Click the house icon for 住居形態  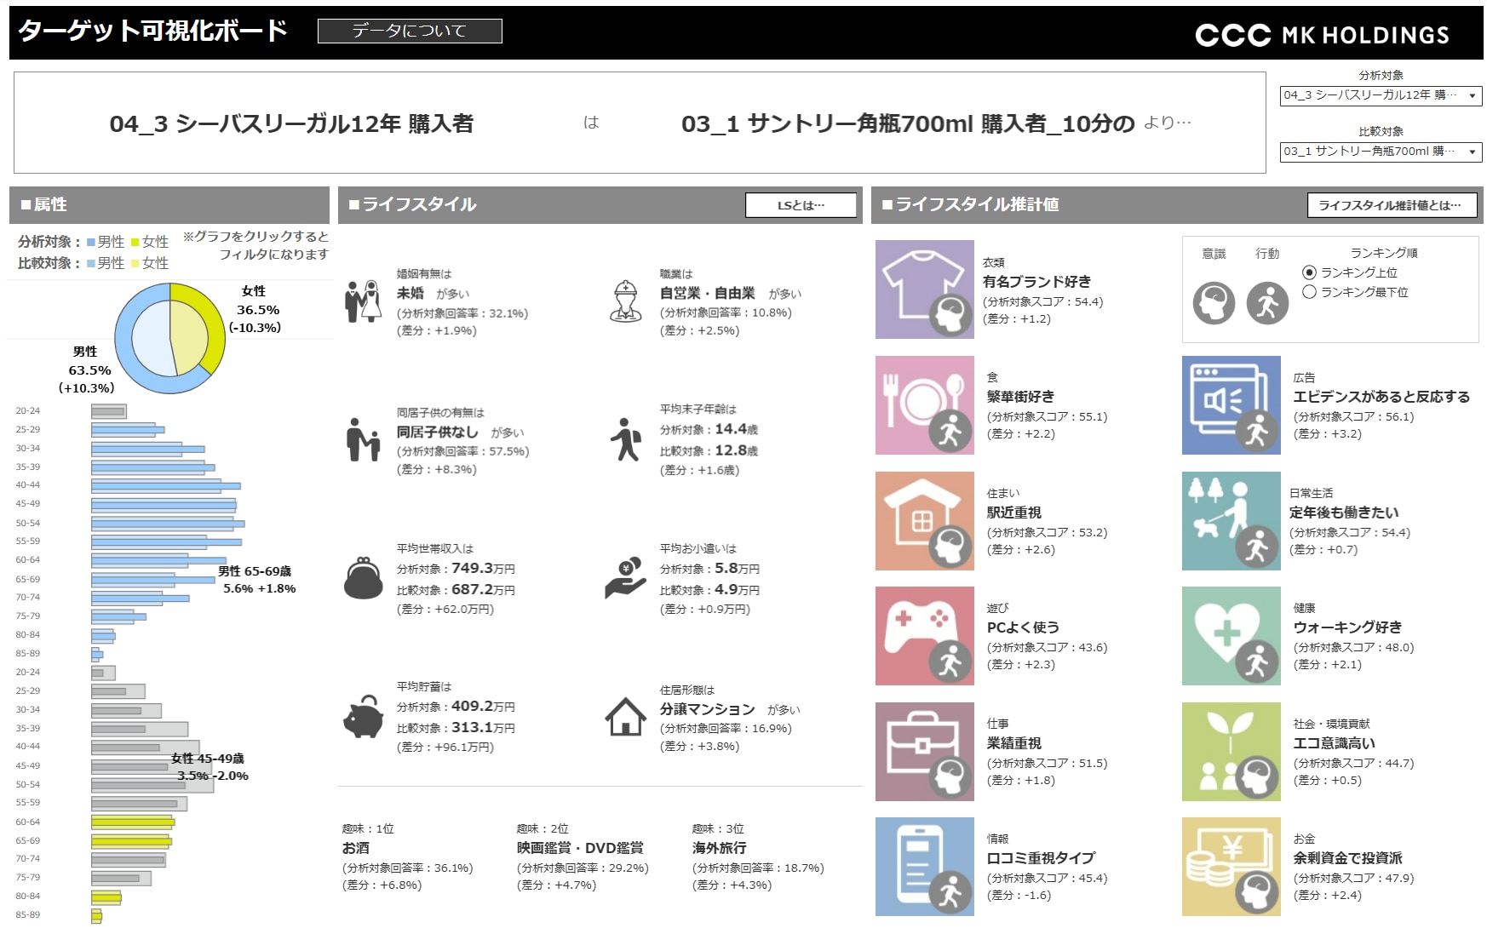click(626, 716)
